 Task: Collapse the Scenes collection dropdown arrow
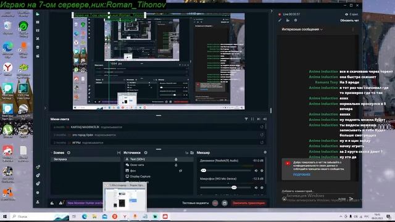tap(52, 152)
